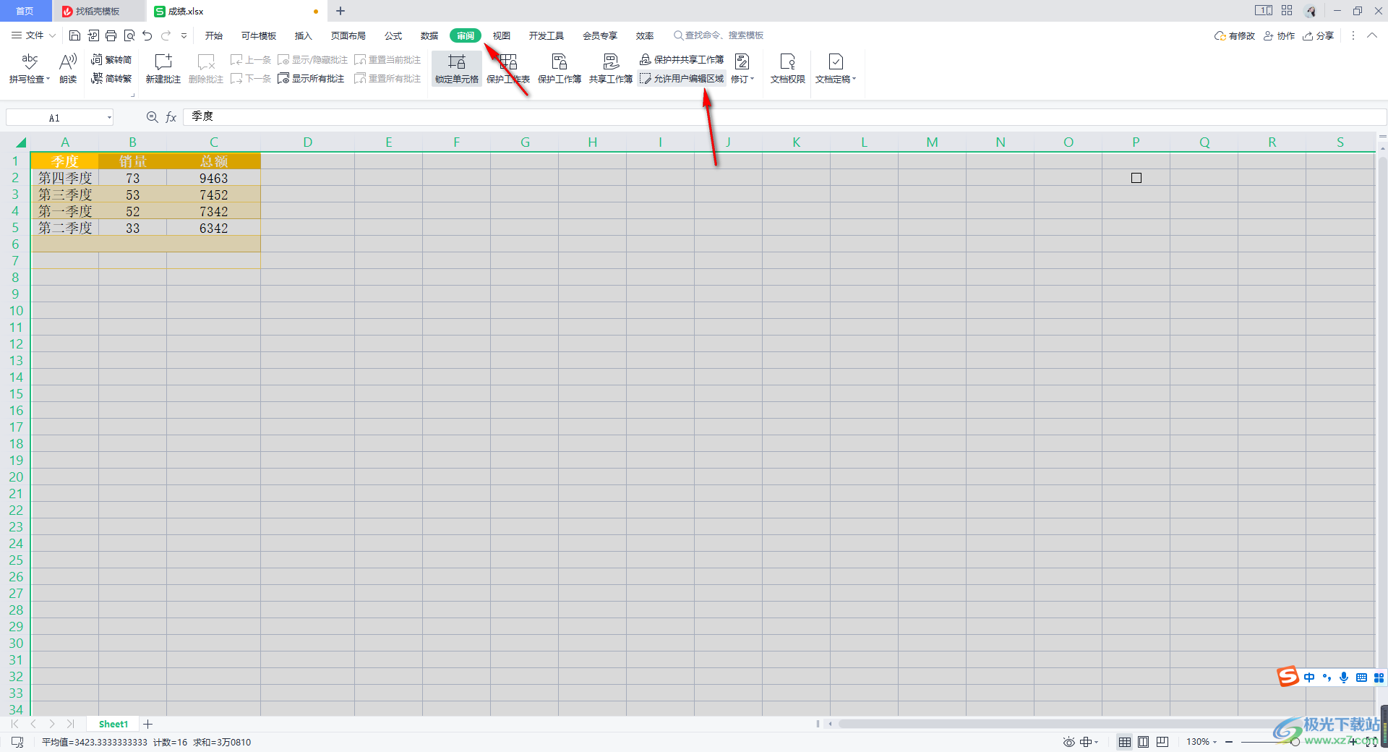Click the fx insert function icon

click(171, 117)
